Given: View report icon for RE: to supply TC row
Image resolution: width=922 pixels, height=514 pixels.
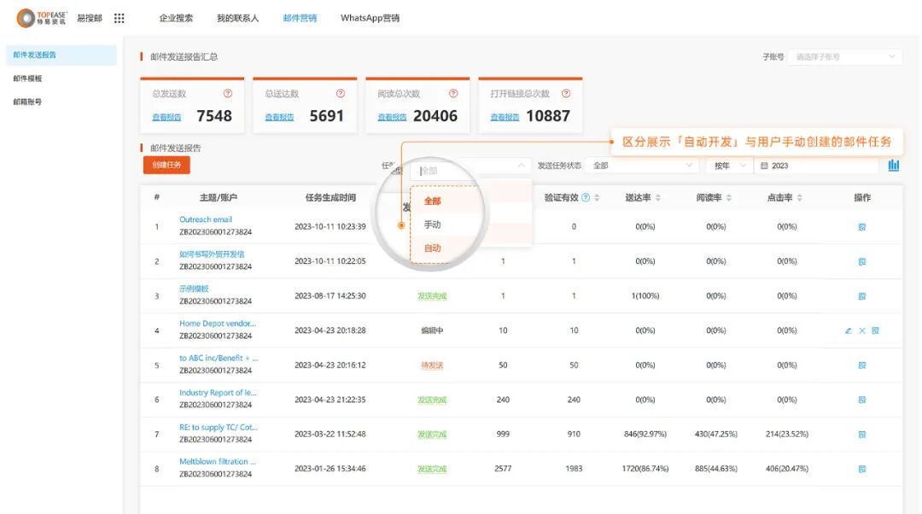Looking at the screenshot, I should [862, 435].
